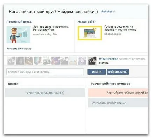Click sixth avatar in the user strip
Screen dimensions: 152x138
point(56,61)
